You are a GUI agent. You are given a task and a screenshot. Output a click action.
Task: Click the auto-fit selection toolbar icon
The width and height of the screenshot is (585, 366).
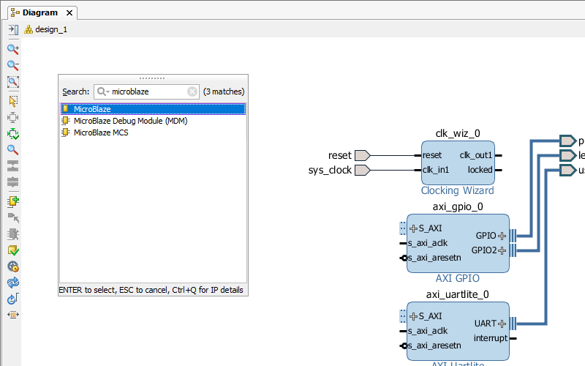(x=13, y=117)
